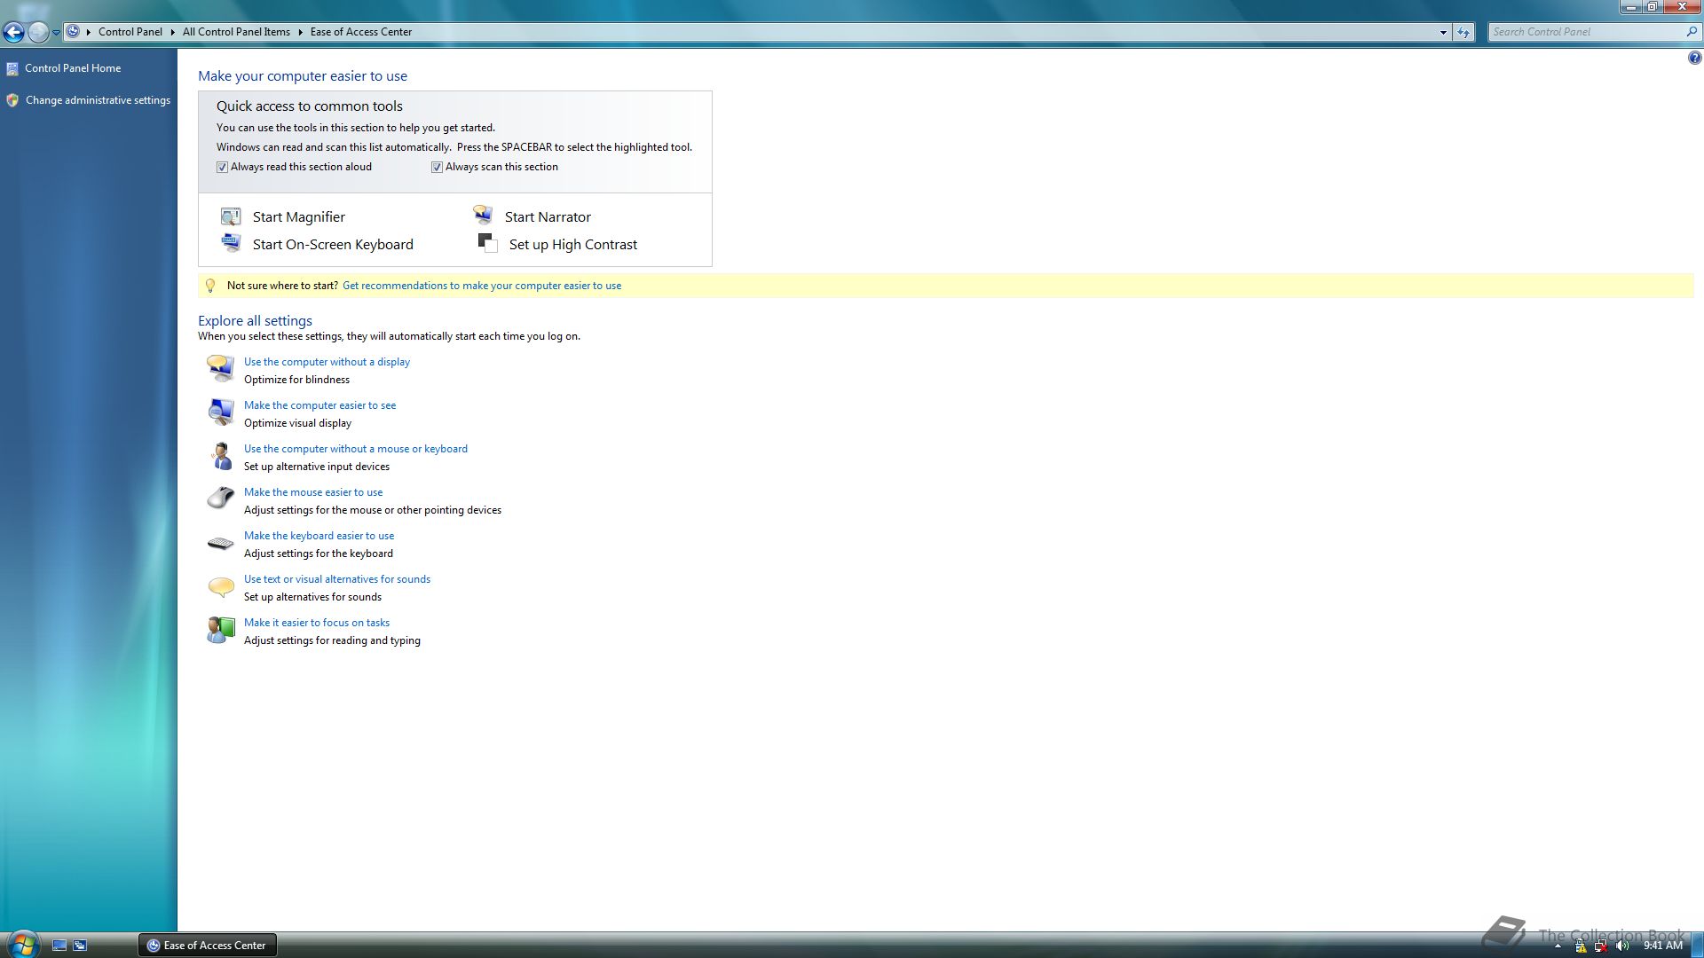This screenshot has width=1704, height=958.
Task: Click Show Desktop in Quick Launch
Action: (59, 946)
